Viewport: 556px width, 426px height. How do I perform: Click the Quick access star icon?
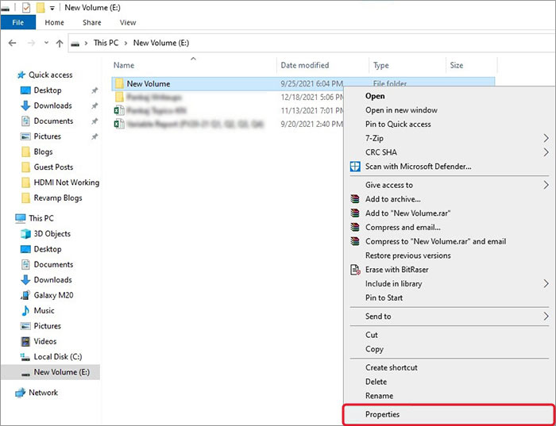21,75
